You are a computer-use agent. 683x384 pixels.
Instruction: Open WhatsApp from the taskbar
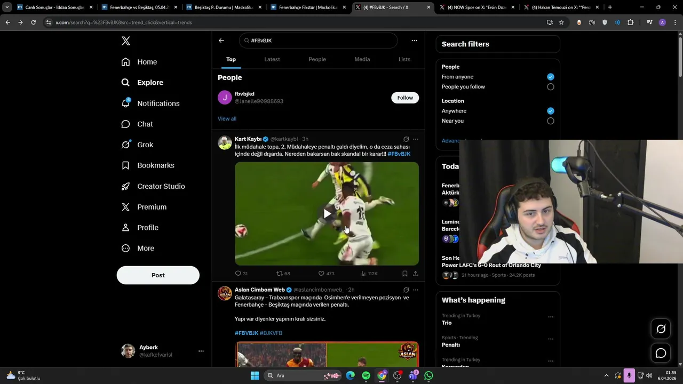[429, 375]
